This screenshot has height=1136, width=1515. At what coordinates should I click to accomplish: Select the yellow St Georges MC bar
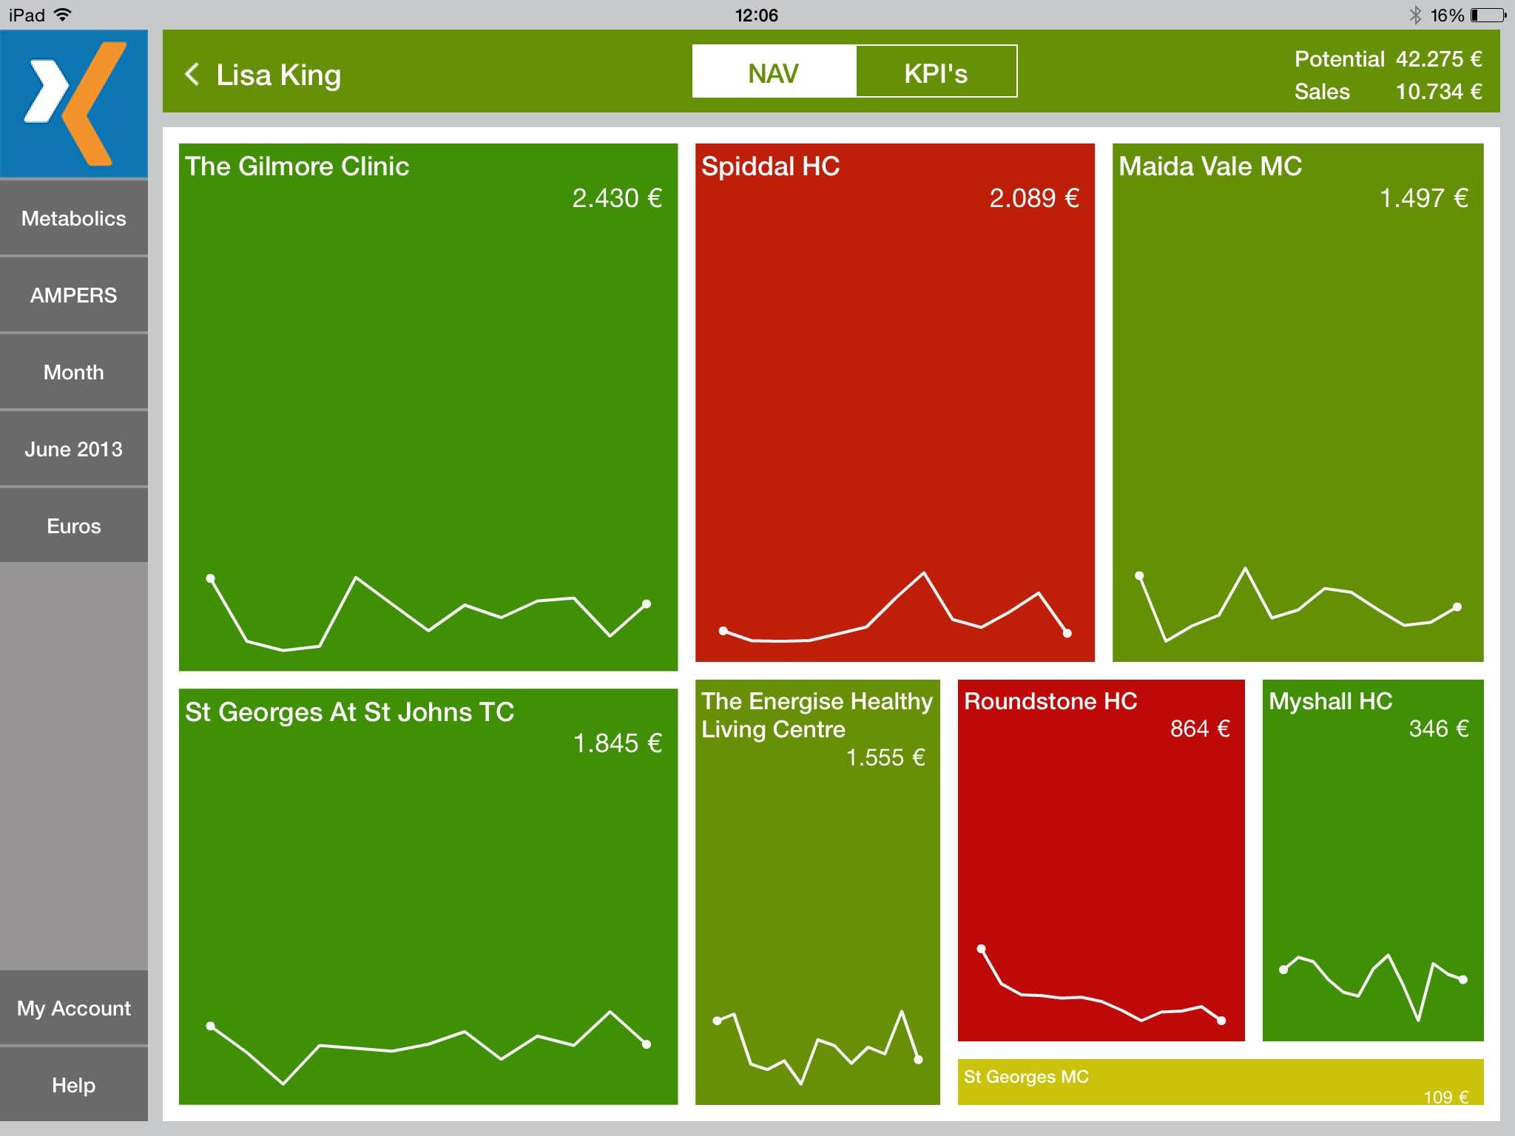point(1221,1082)
